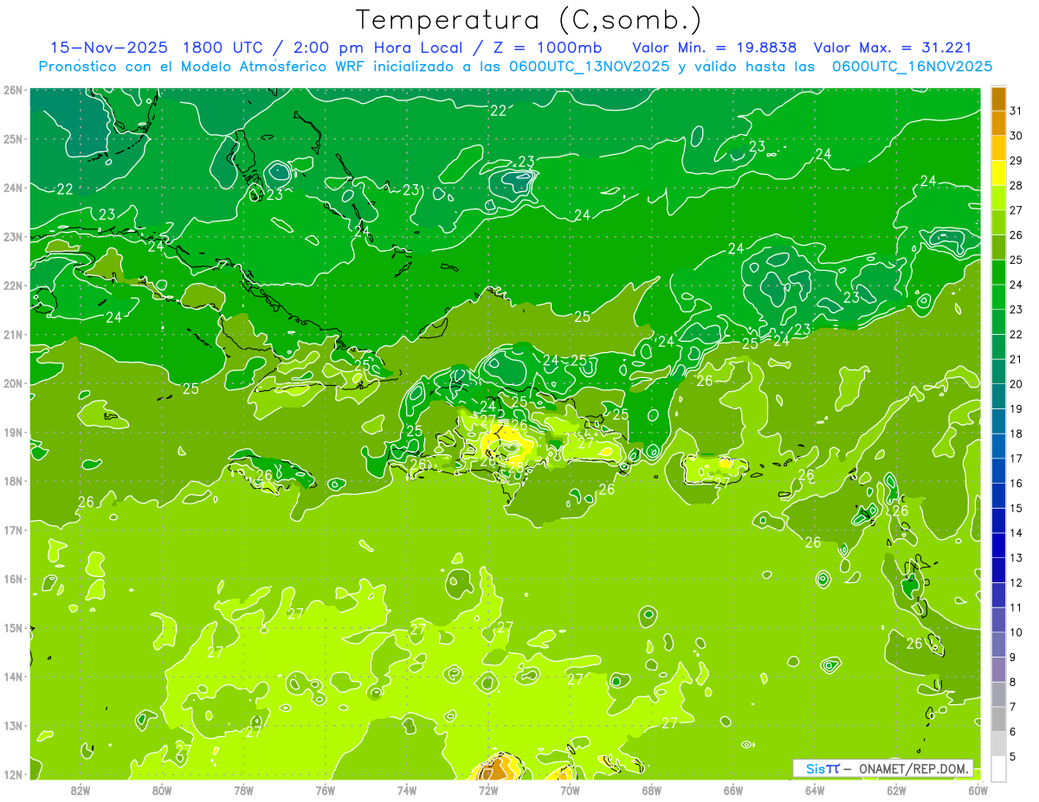This screenshot has height=802, width=1039.
Task: Click the '18N' latitude axis label
Action: pos(13,481)
